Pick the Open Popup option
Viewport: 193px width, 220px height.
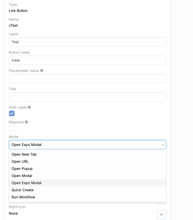click(22, 169)
